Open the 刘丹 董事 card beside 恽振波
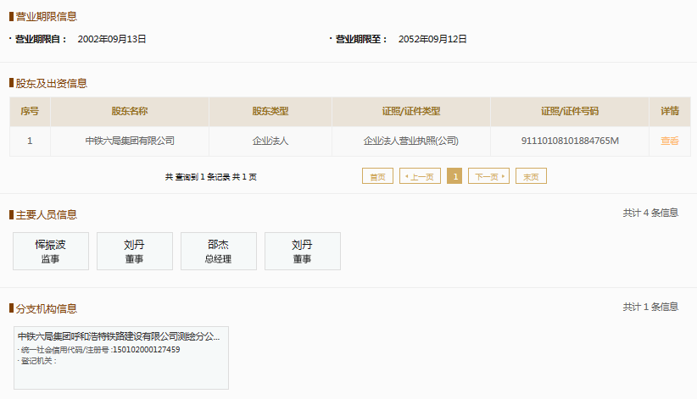Image resolution: width=697 pixels, height=399 pixels. tap(135, 251)
